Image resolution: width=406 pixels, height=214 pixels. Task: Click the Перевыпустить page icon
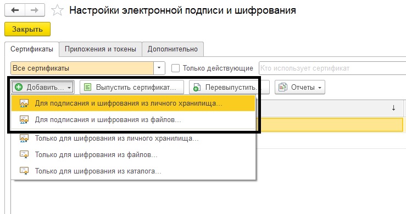tap(197, 87)
